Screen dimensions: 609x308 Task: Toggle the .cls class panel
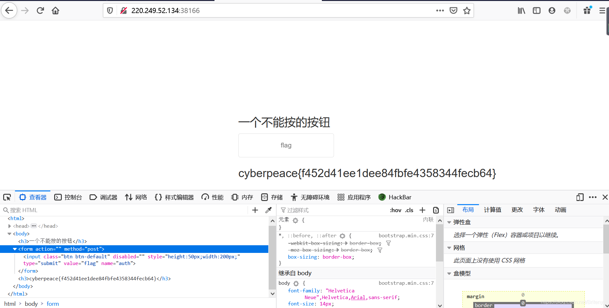coord(409,210)
